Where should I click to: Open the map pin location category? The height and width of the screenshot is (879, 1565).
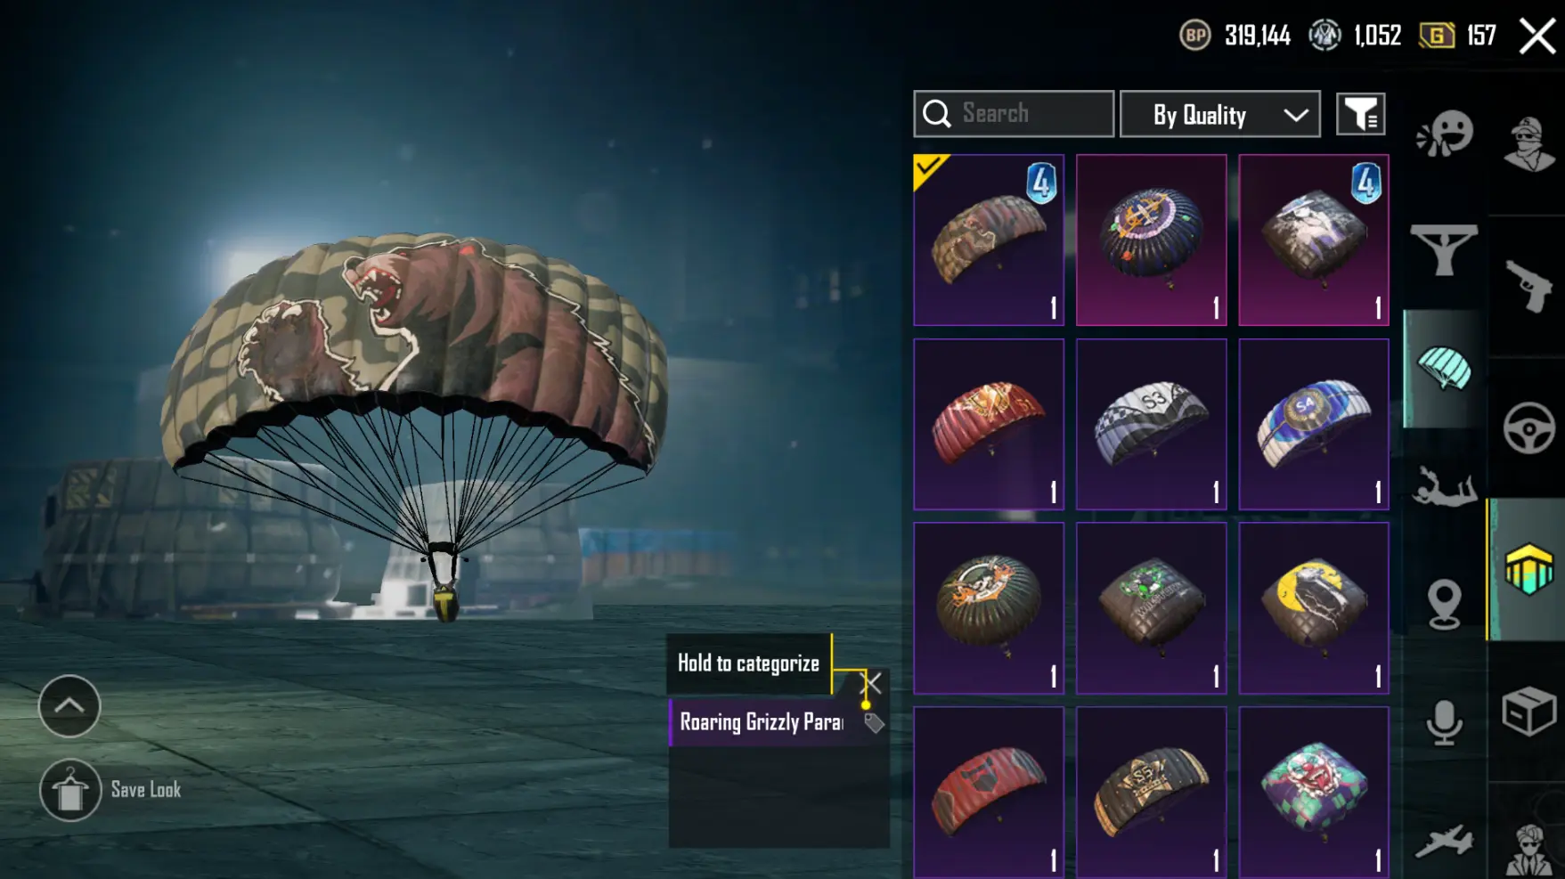(x=1444, y=604)
